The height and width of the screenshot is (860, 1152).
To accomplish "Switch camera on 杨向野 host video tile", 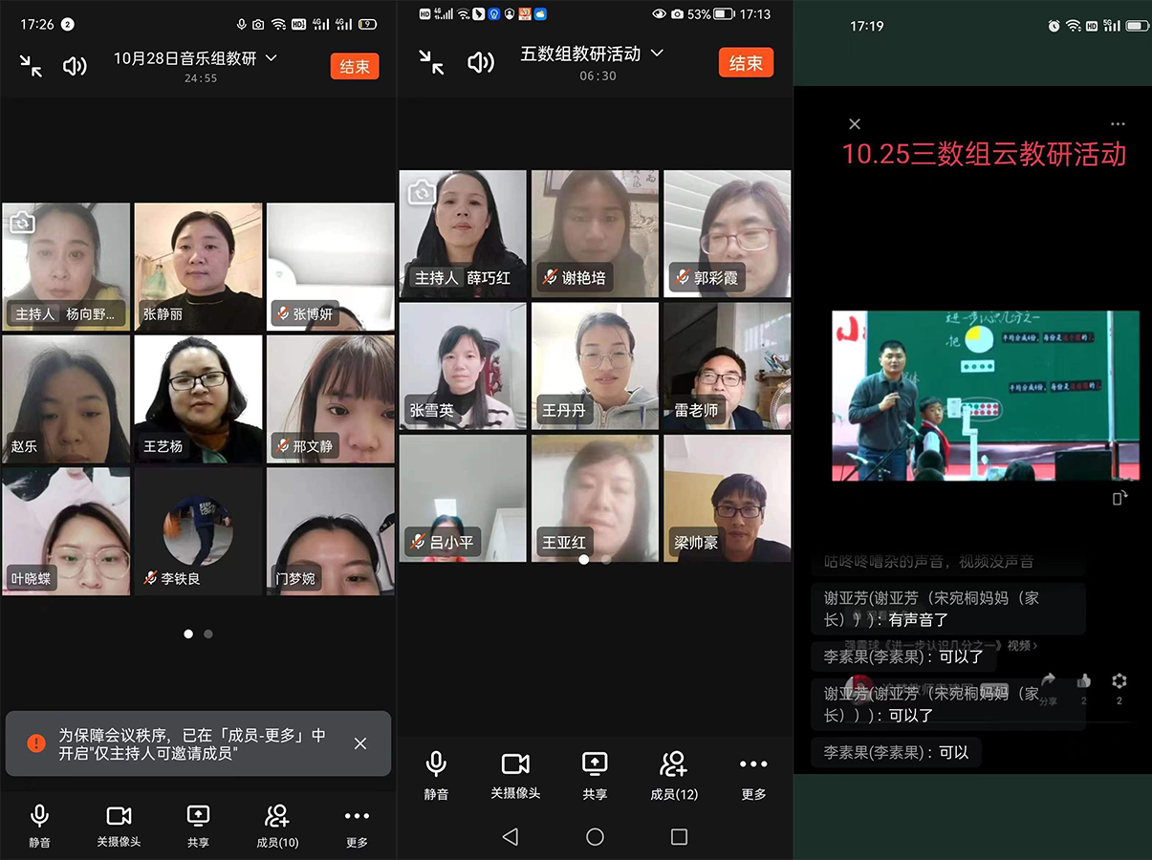I will (x=22, y=223).
